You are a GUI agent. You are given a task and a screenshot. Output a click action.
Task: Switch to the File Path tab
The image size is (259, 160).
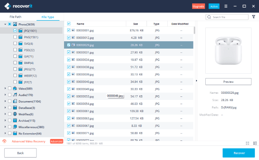coord(16,17)
